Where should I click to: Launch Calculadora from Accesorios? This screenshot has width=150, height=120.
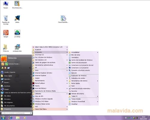[x=84, y=57]
